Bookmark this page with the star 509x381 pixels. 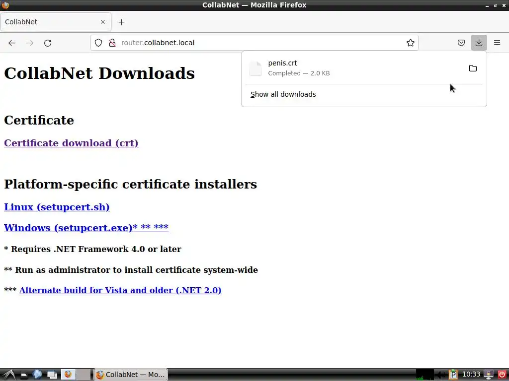(410, 43)
